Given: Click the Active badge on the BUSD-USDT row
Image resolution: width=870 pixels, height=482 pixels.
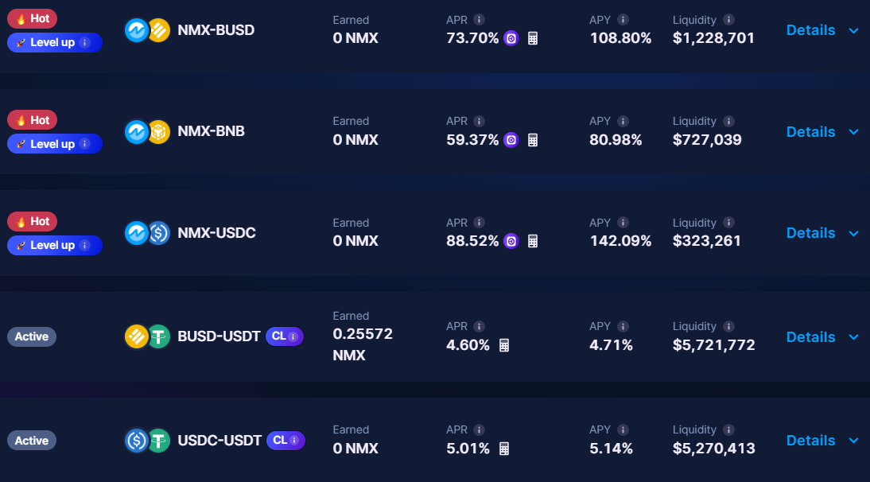Looking at the screenshot, I should pos(32,336).
